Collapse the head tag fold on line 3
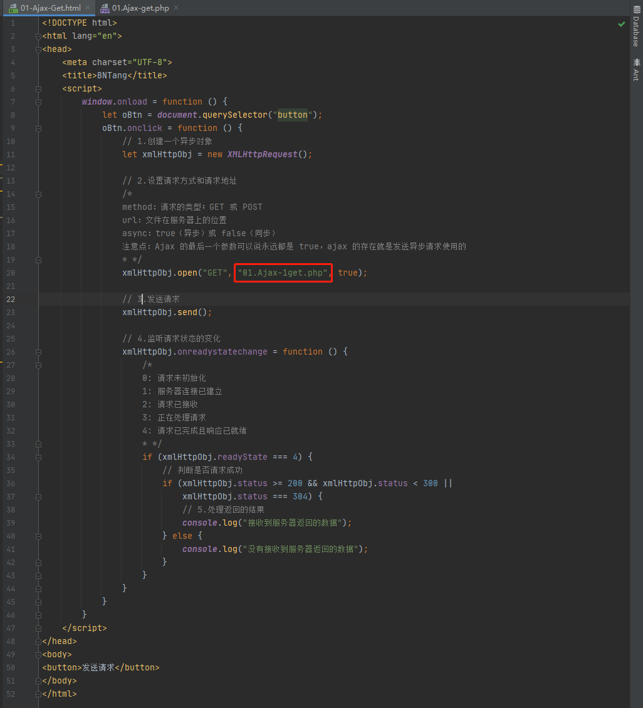Screen dimensions: 643x708 (x=38, y=49)
